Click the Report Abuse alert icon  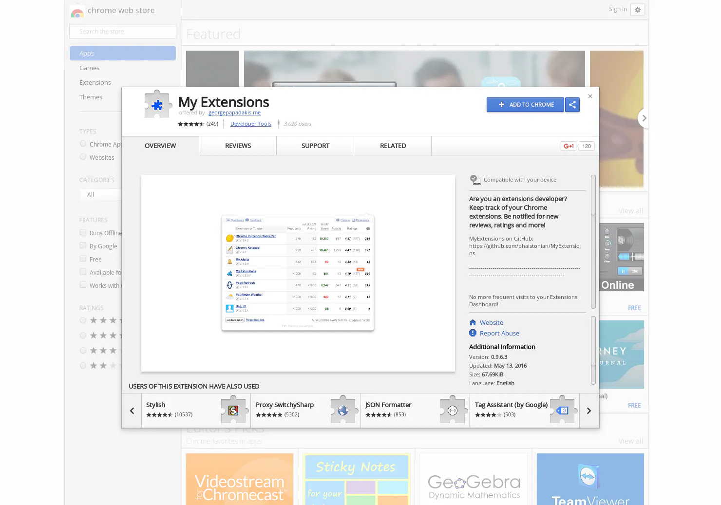[473, 333]
